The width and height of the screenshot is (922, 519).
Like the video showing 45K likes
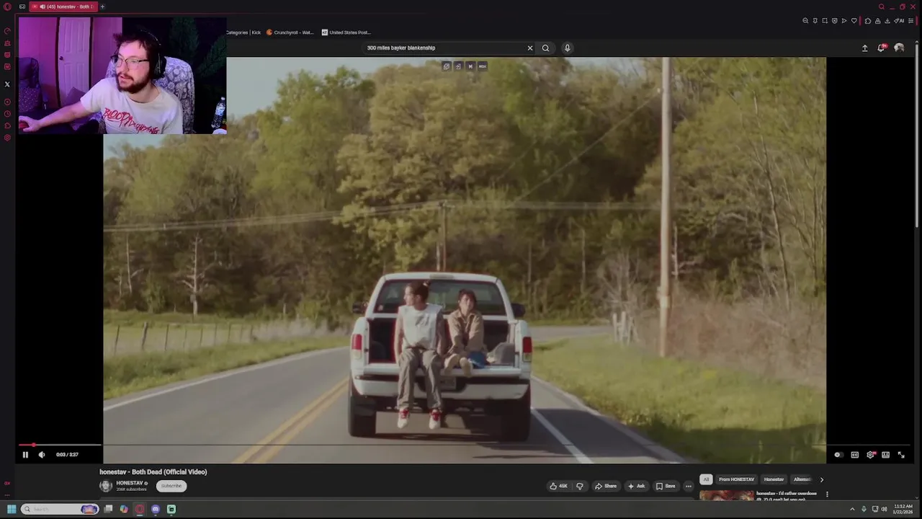pyautogui.click(x=558, y=486)
